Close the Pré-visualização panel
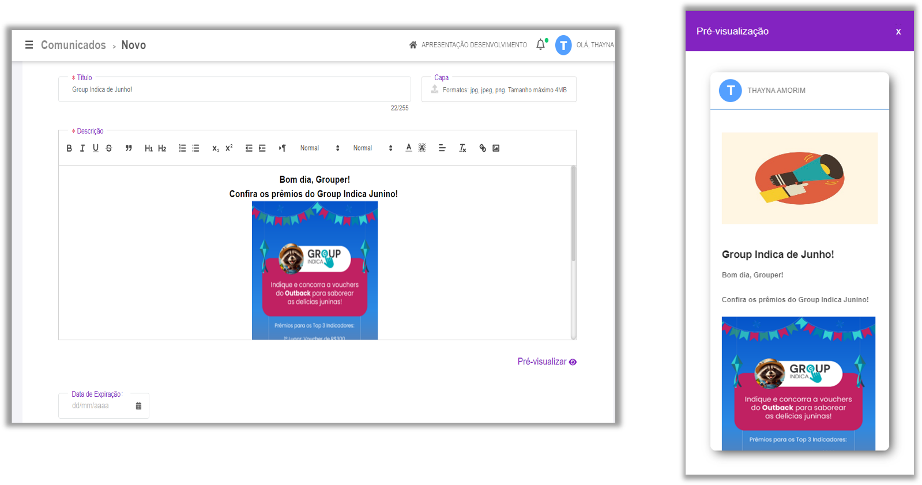The height and width of the screenshot is (485, 922). [x=898, y=32]
